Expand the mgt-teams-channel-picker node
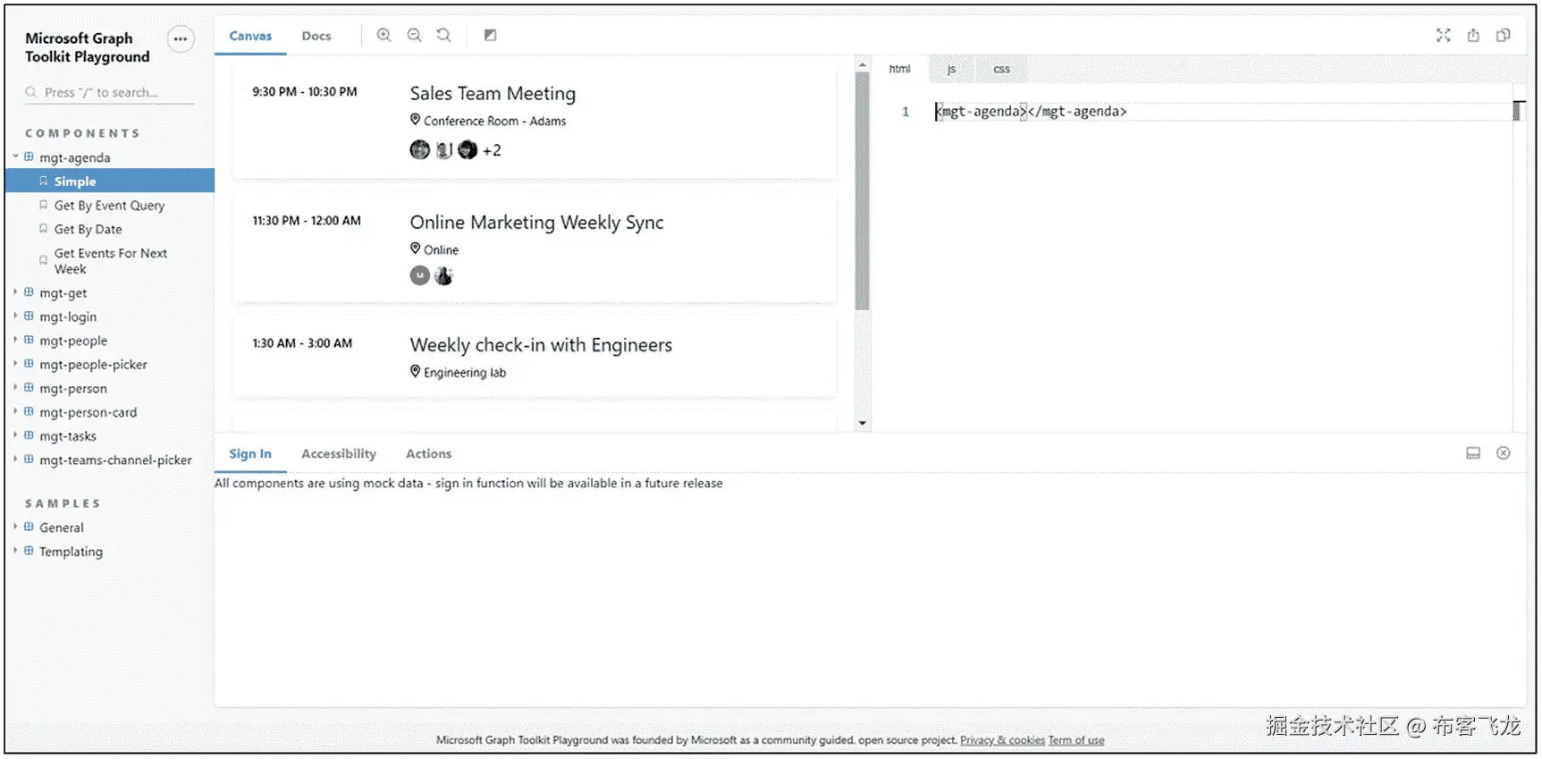Viewport: 1542px width, 759px height. 15,460
